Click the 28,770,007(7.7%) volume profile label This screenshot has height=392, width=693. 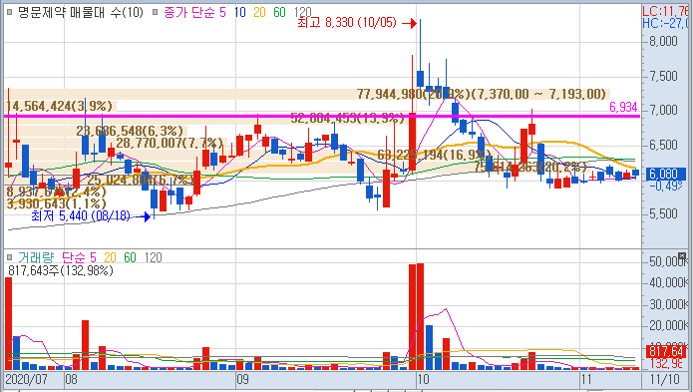click(170, 144)
